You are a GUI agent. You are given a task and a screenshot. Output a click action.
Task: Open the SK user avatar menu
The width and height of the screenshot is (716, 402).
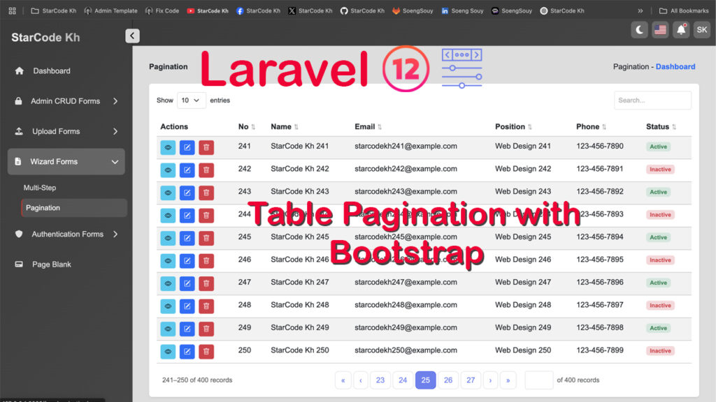(x=701, y=30)
